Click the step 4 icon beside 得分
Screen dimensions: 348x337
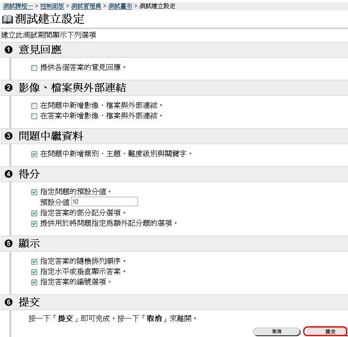pyautogui.click(x=9, y=174)
